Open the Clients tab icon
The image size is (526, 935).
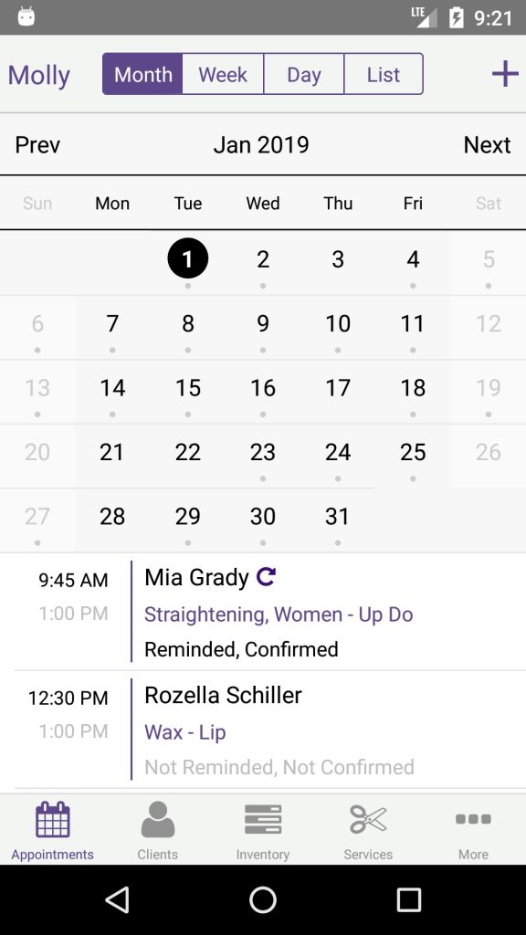point(157,819)
